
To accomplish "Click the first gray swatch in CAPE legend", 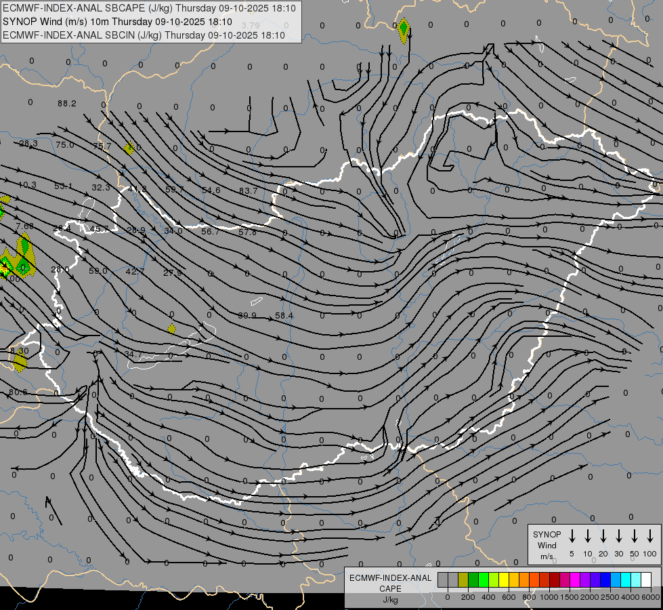I will 443,579.
